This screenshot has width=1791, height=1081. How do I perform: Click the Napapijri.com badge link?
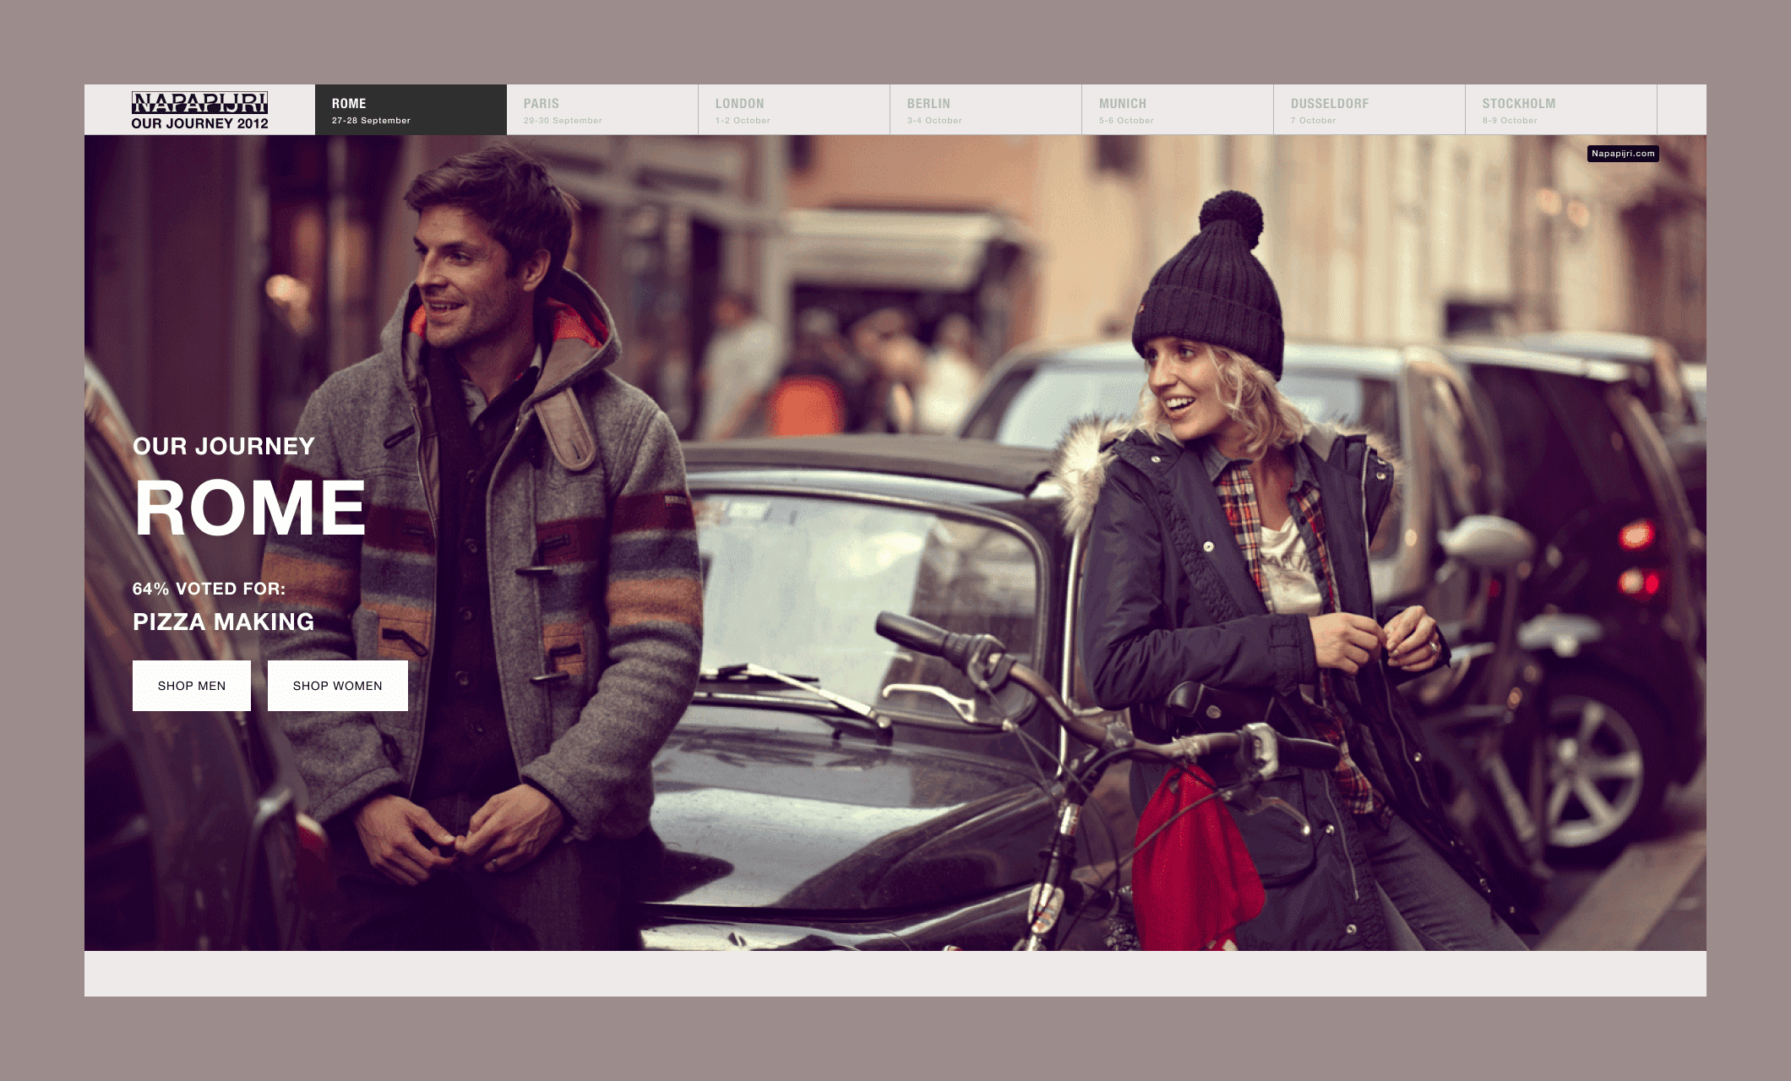pyautogui.click(x=1622, y=154)
